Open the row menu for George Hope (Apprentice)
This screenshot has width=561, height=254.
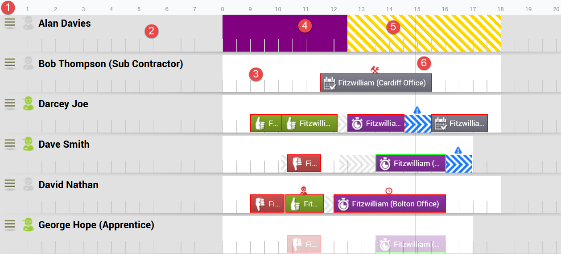point(9,225)
